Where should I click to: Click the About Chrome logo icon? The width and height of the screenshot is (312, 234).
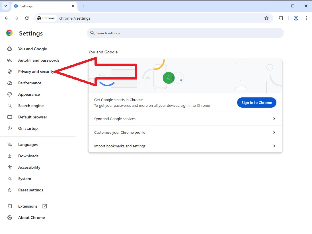coord(10,218)
